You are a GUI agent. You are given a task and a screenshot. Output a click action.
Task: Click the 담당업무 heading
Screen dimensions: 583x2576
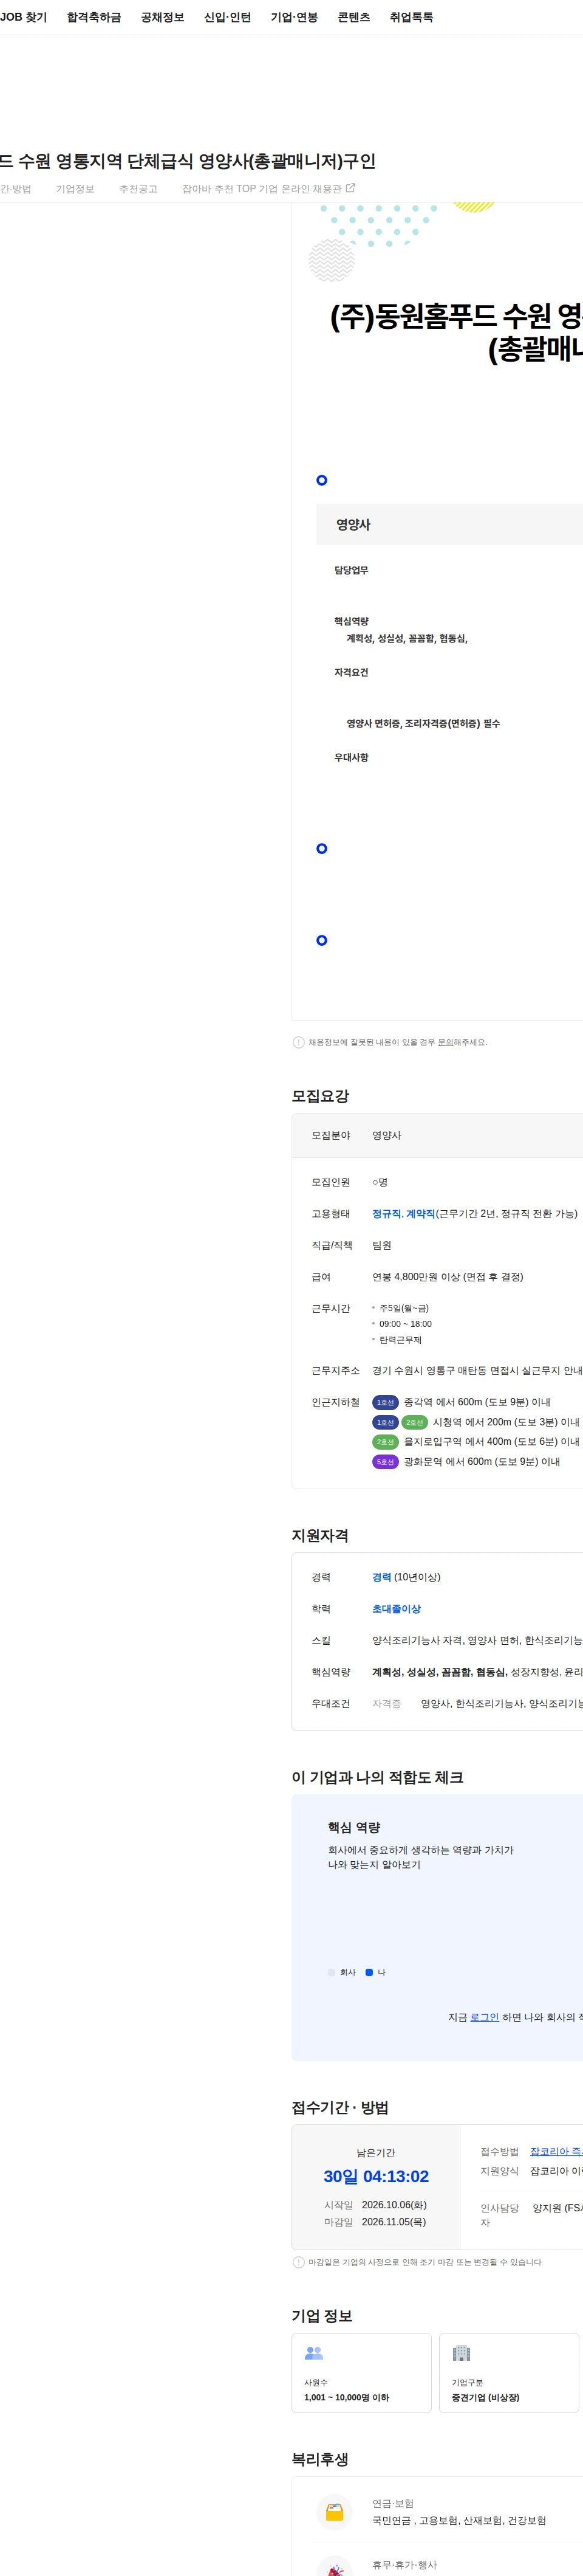point(352,570)
